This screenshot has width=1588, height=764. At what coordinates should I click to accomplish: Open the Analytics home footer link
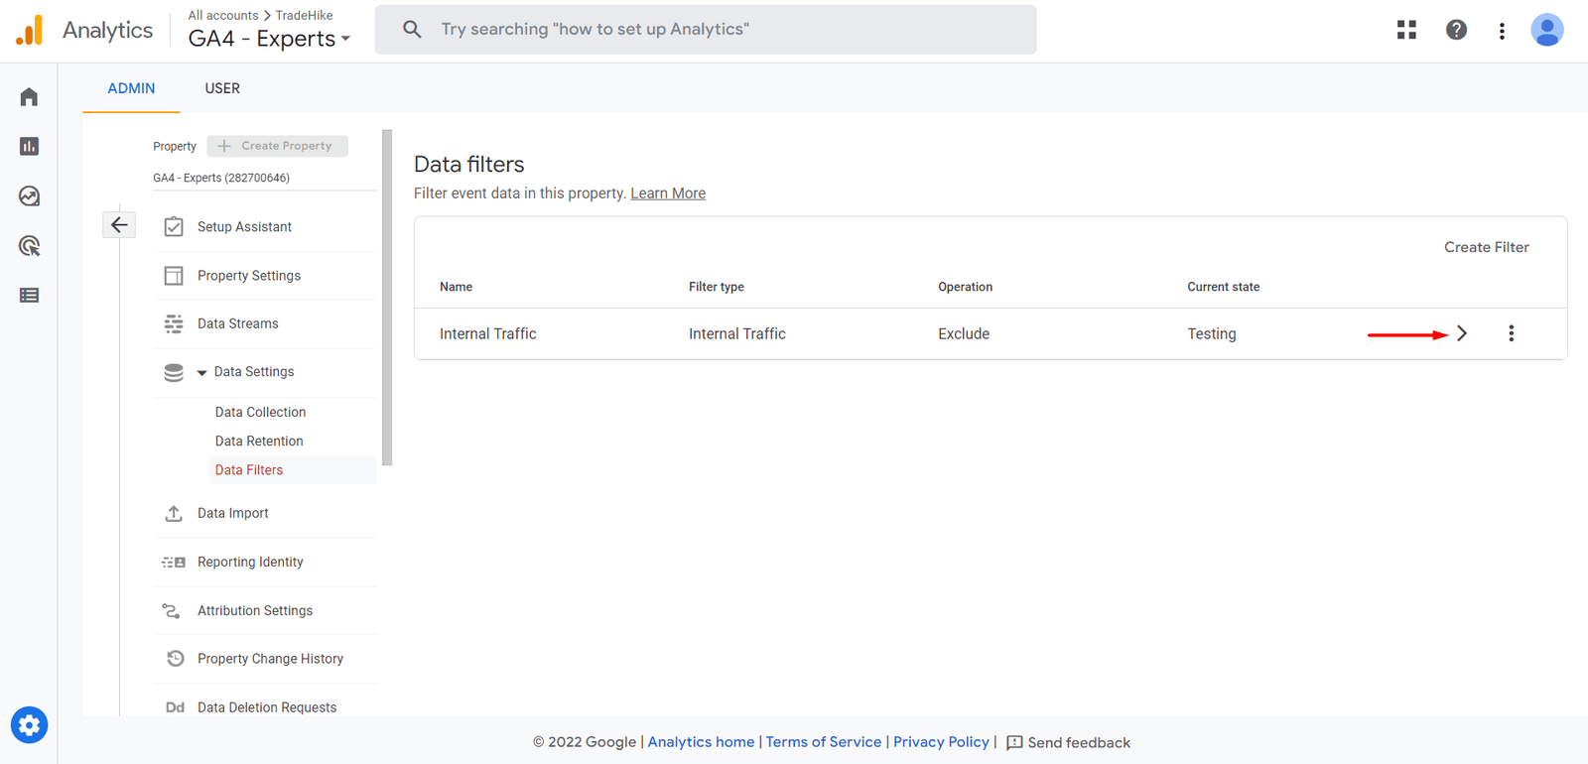(701, 742)
